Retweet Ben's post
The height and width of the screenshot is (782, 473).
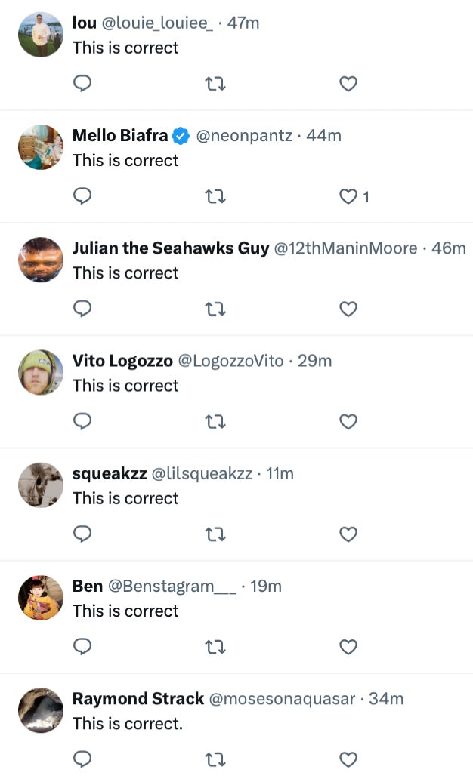tap(215, 647)
